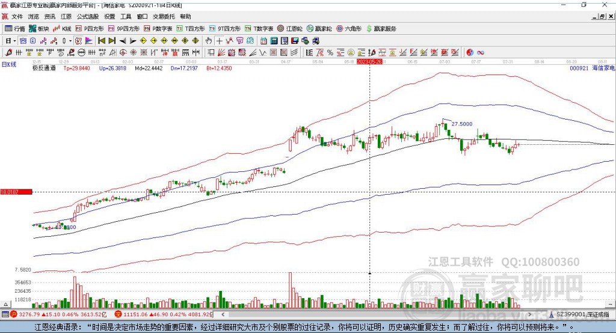
Task: Switch to K线 view
Action: [x=62, y=29]
